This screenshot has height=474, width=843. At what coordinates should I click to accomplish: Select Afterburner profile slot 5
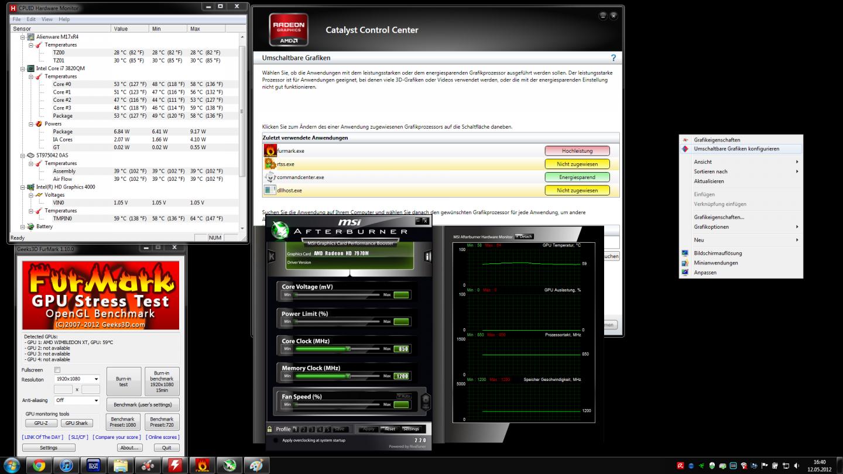point(328,429)
